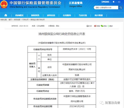Image resolution: width=124 pixels, height=108 pixels.
Task: Click the 行政处罚依据 row label
Action: point(43,85)
